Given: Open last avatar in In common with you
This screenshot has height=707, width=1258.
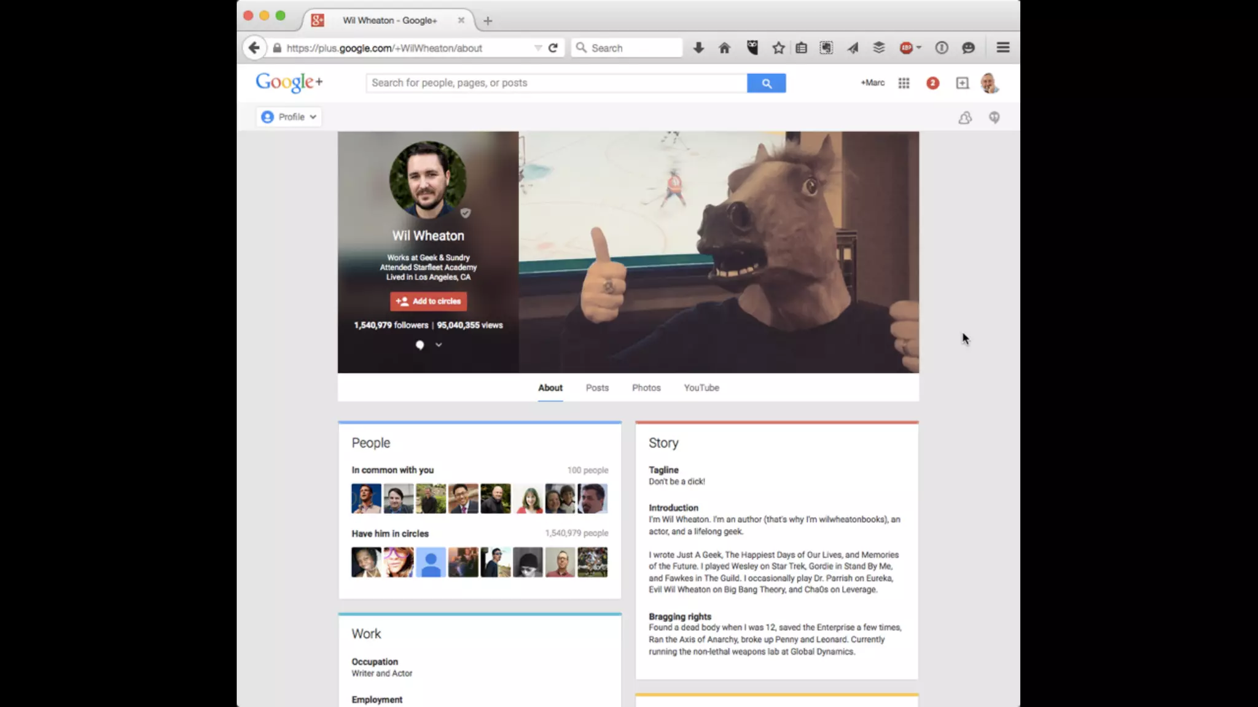Looking at the screenshot, I should [592, 498].
